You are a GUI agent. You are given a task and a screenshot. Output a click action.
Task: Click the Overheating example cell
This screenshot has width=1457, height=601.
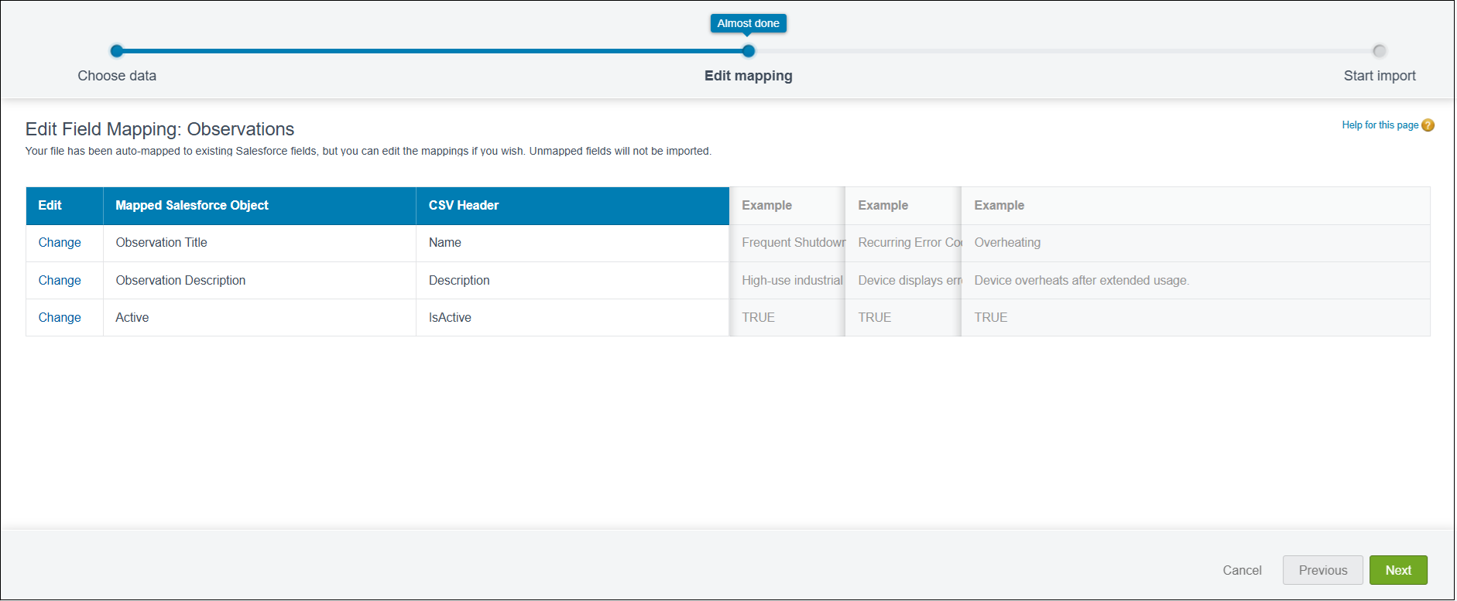[x=1196, y=243]
